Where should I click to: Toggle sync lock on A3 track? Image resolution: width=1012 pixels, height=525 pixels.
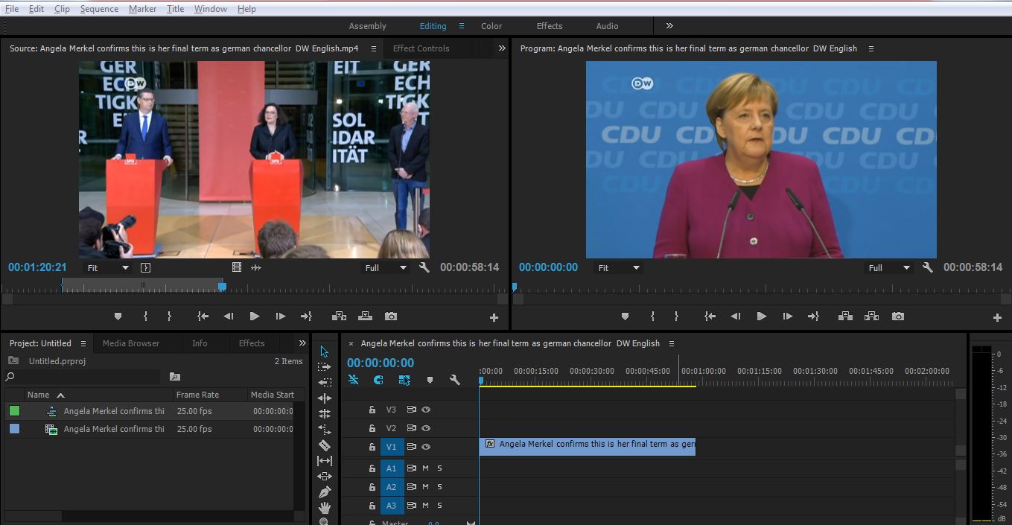coord(411,506)
